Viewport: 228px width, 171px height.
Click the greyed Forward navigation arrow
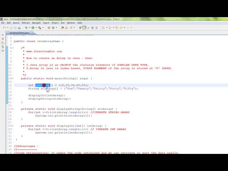click(x=128, y=28)
